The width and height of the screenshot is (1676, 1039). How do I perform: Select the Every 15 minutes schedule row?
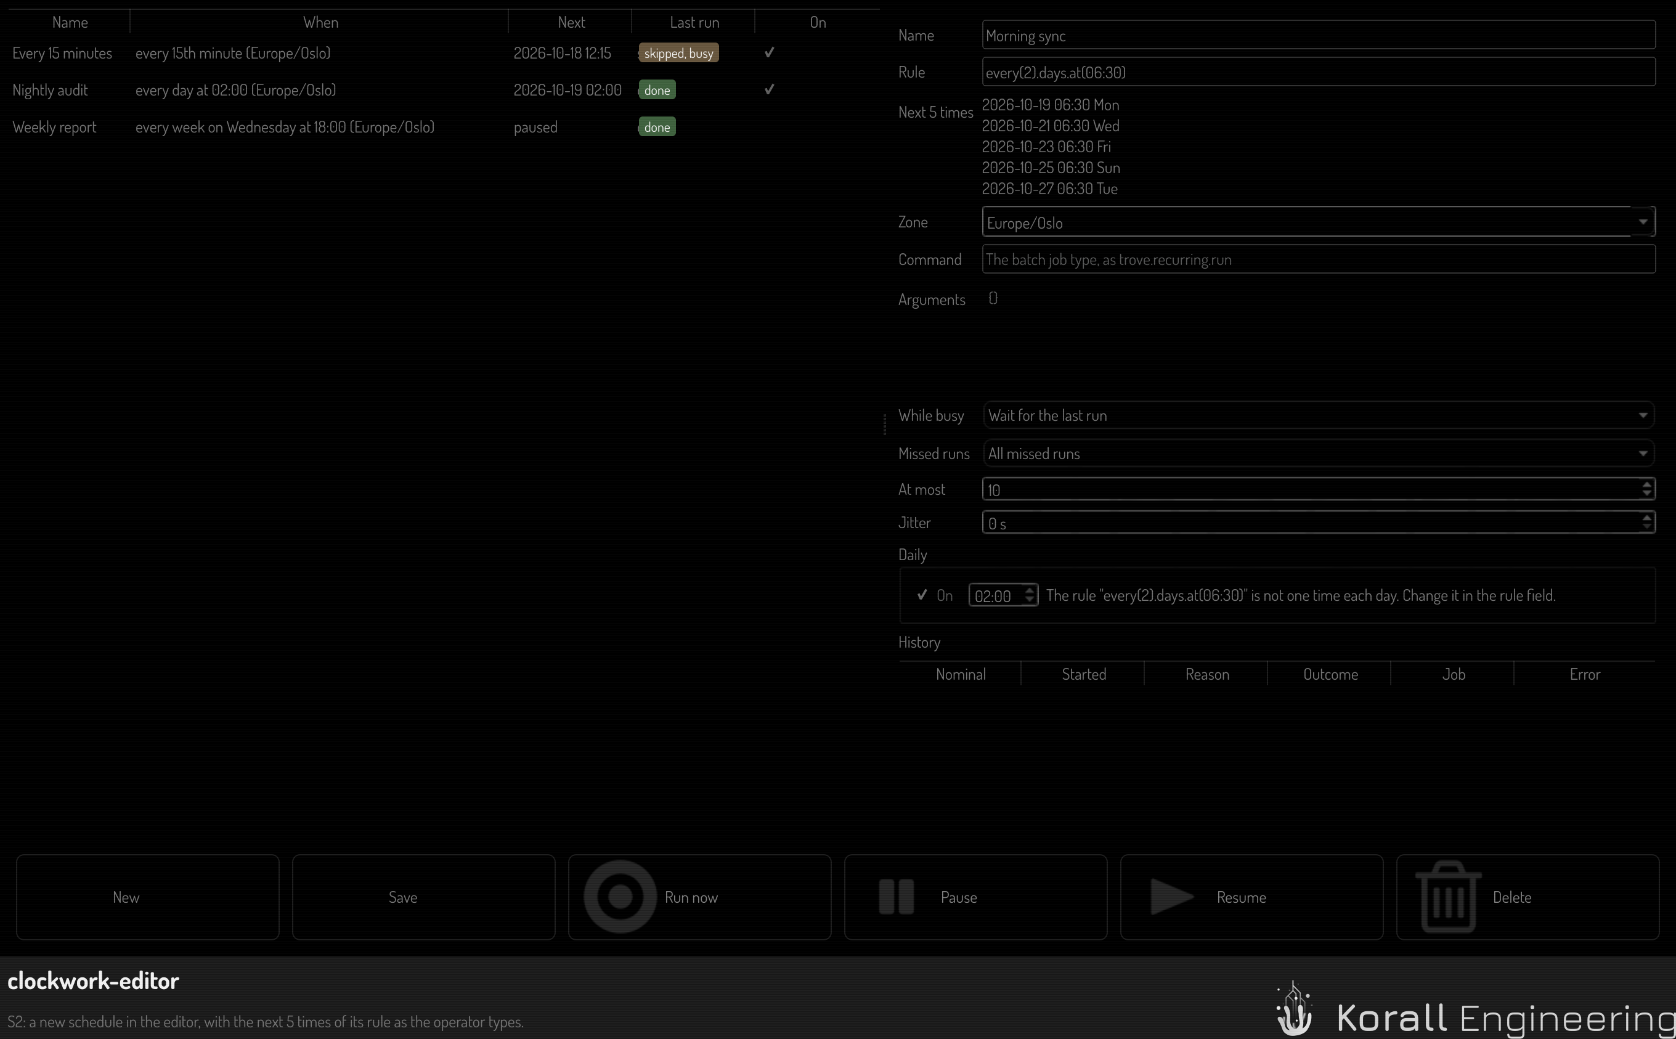444,53
